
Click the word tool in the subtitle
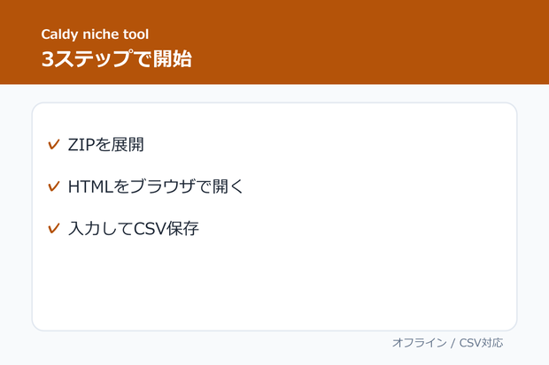(135, 34)
